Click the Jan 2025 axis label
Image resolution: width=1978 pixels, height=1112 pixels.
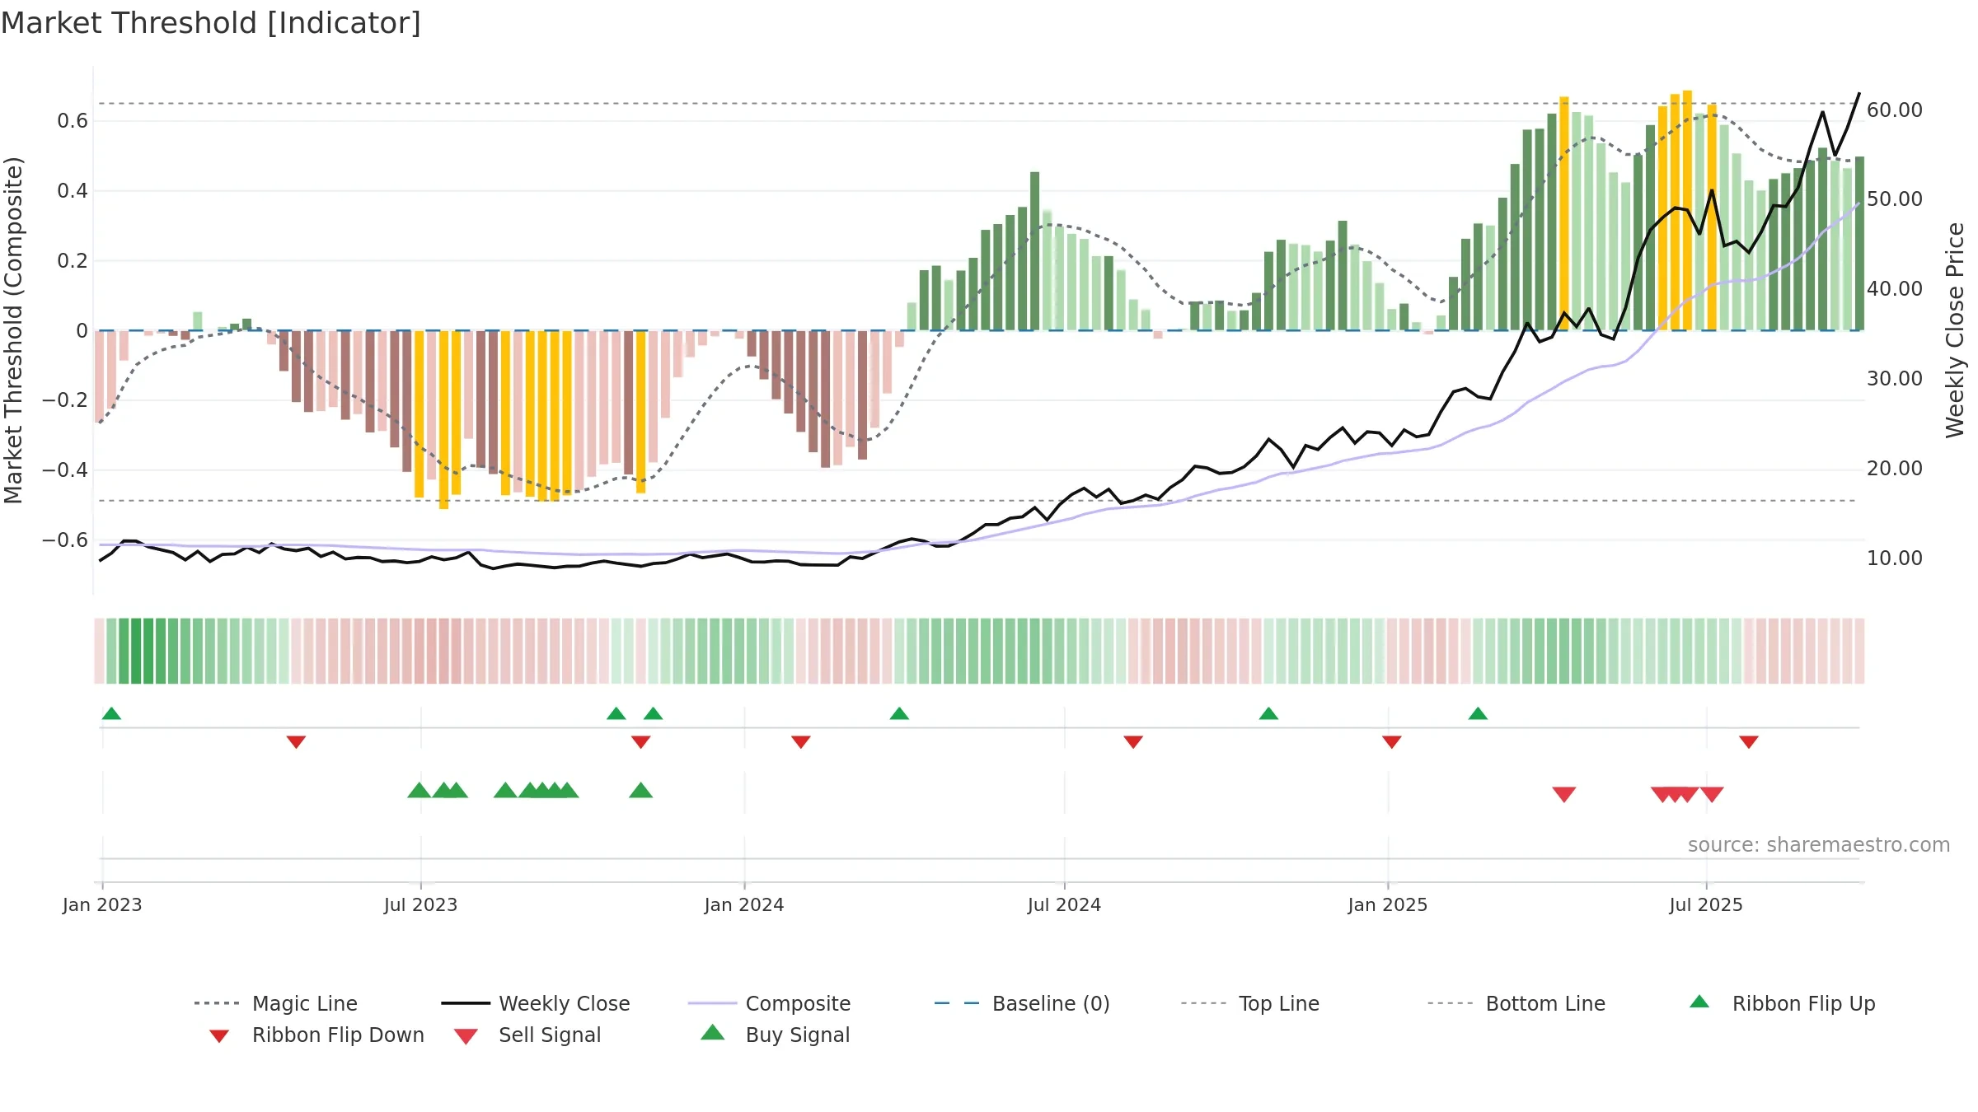pyautogui.click(x=1388, y=905)
